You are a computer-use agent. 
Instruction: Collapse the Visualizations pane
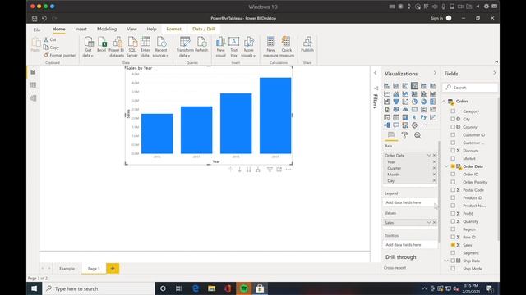click(x=435, y=73)
